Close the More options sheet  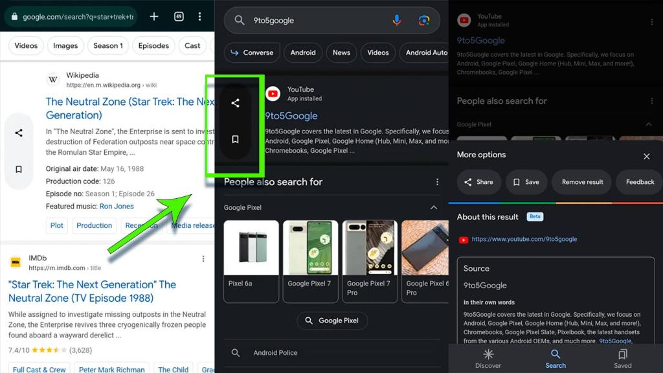pos(647,157)
